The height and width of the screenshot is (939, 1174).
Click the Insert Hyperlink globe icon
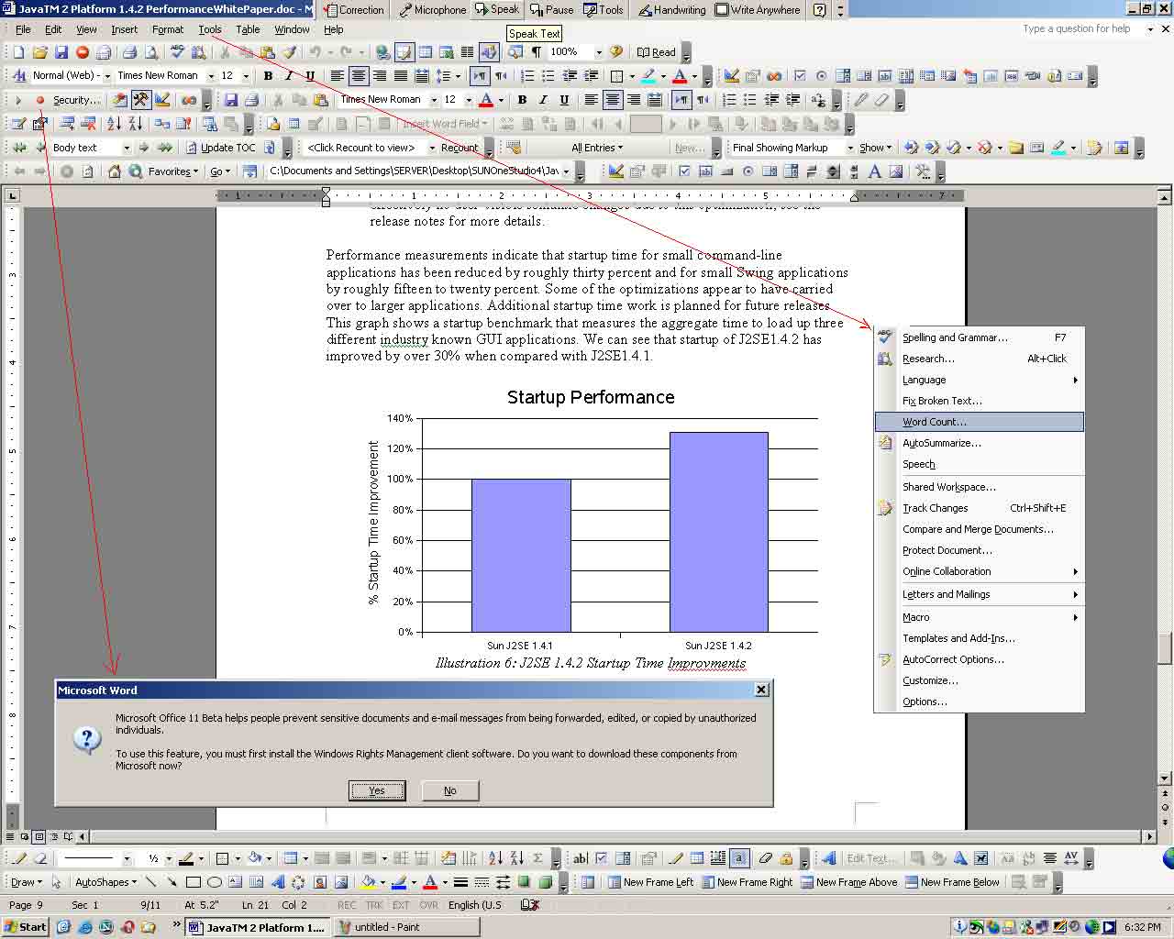[x=383, y=52]
